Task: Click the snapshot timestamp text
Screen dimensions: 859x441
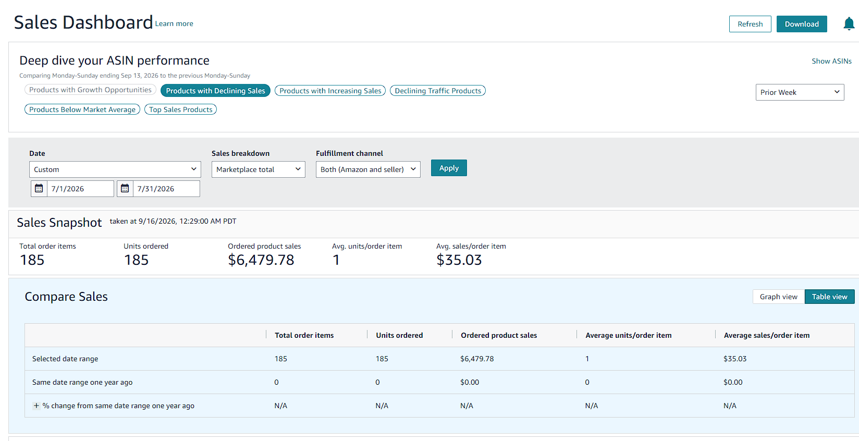Action: pyautogui.click(x=173, y=221)
